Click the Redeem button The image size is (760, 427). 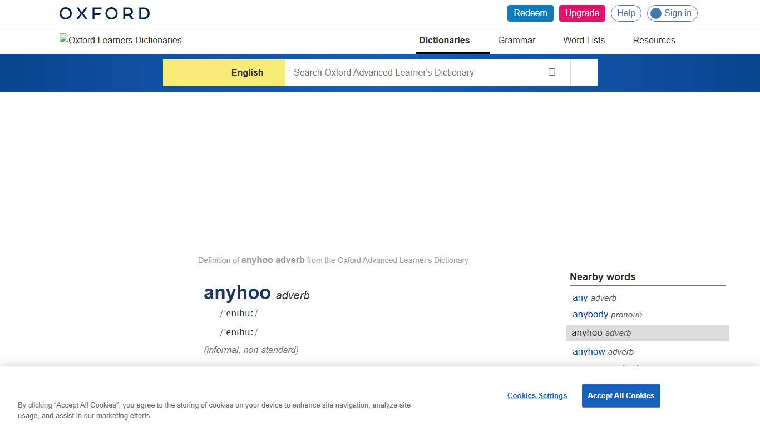click(530, 13)
